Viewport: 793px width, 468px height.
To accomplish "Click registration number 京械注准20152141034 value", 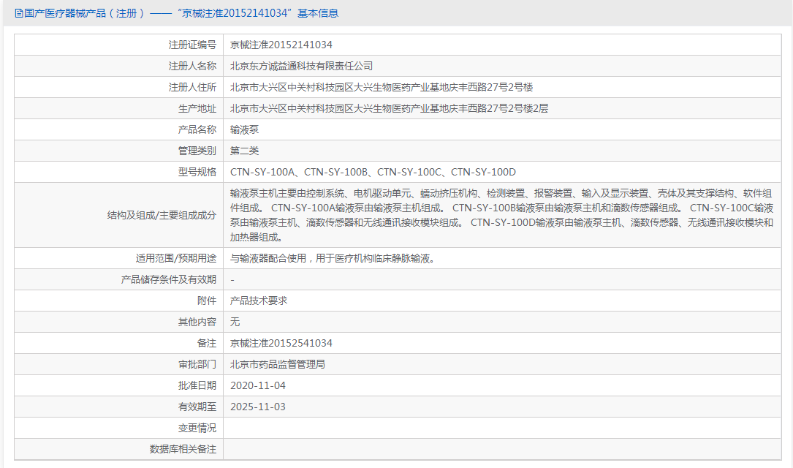I will click(281, 45).
